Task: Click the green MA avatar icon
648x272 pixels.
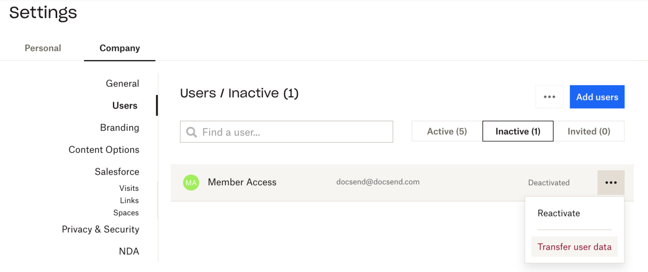Action: pyautogui.click(x=191, y=183)
